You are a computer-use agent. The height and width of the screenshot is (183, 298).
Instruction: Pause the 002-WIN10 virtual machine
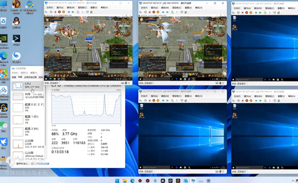coord(163,12)
